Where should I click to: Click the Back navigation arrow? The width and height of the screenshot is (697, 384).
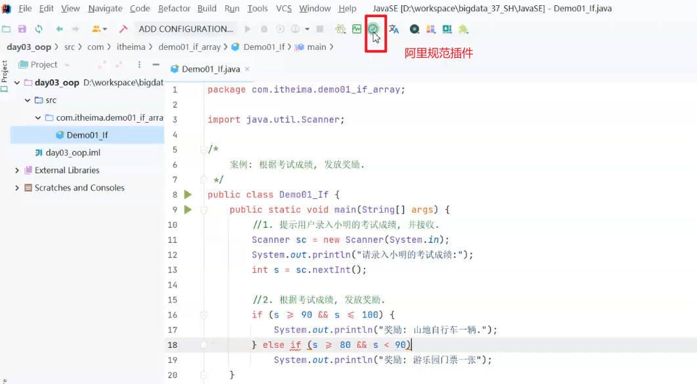pyautogui.click(x=59, y=30)
